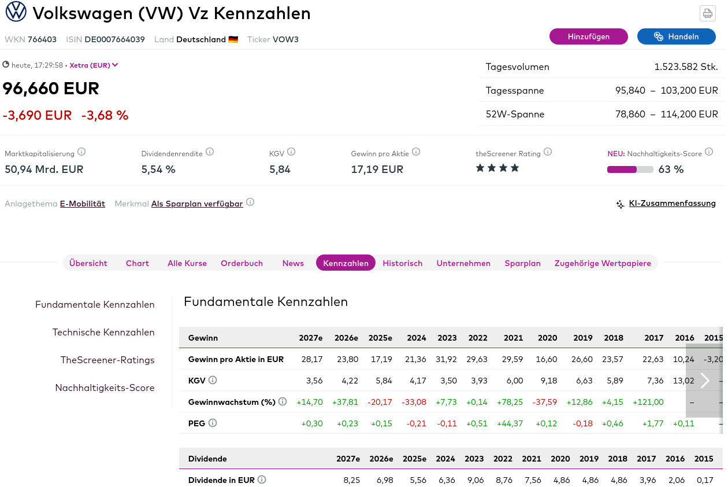This screenshot has width=728, height=487.
Task: Expand the Xetra (EUR) exchange dropdown
Action: (94, 65)
